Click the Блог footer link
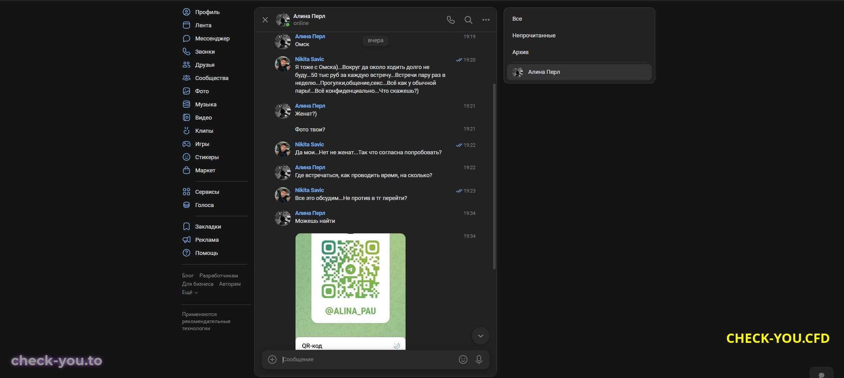The height and width of the screenshot is (378, 844). pos(188,276)
